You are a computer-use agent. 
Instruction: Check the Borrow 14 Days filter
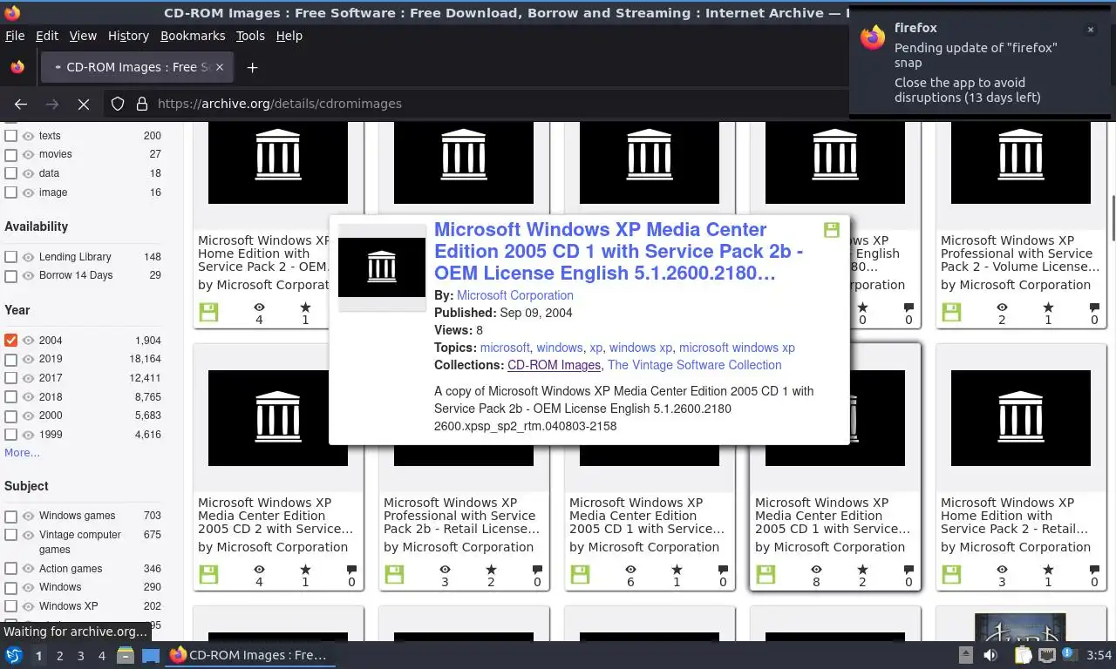(x=10, y=276)
